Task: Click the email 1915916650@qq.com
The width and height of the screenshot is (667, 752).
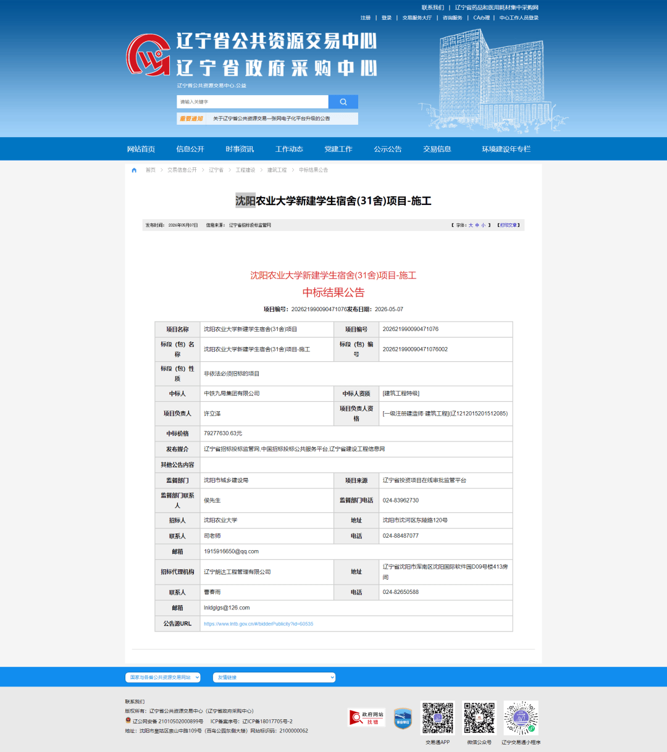Action: tap(231, 551)
